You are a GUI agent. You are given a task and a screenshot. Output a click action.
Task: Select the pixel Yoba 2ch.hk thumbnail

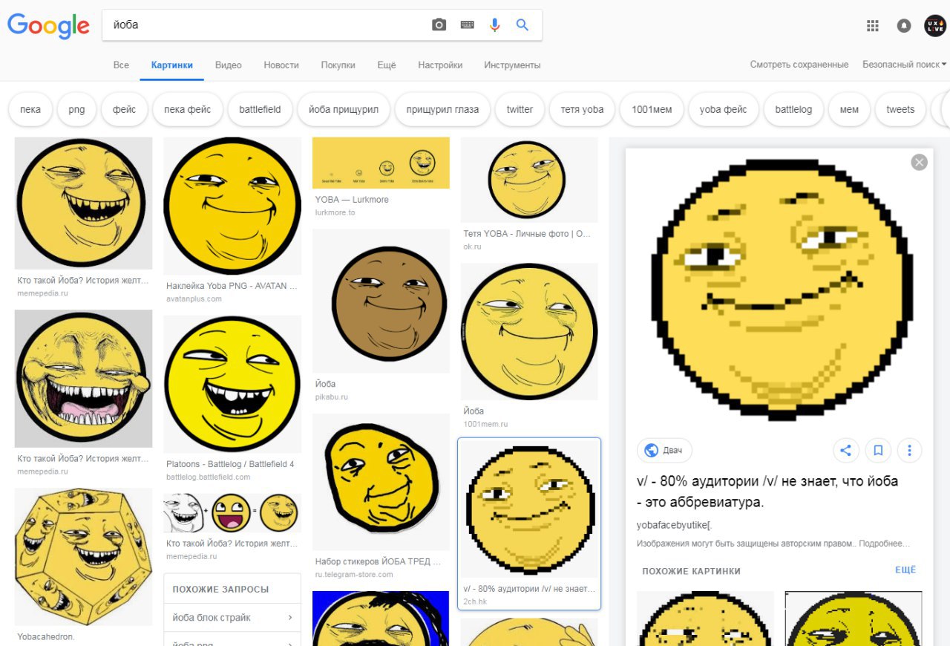click(x=529, y=509)
